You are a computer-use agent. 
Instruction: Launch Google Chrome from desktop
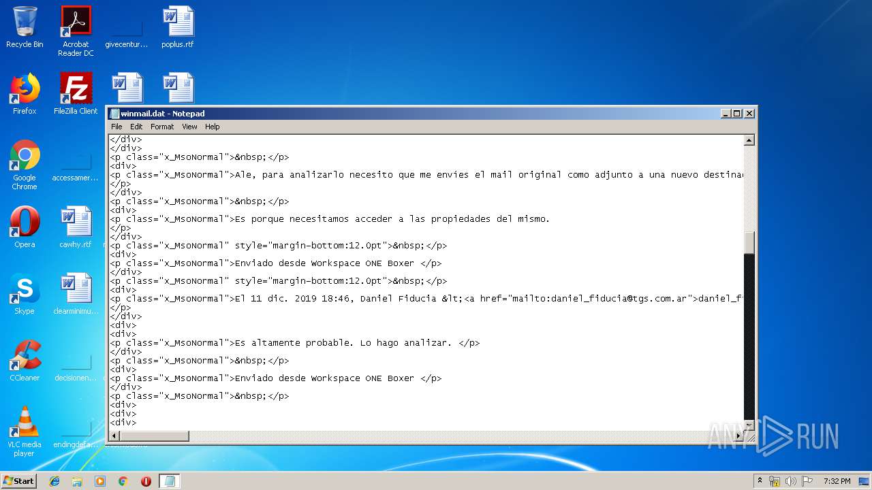point(25,165)
